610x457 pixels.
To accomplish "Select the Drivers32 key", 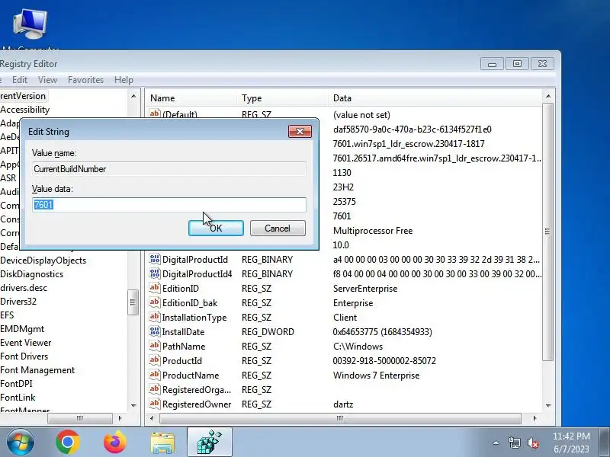I will pos(18,302).
